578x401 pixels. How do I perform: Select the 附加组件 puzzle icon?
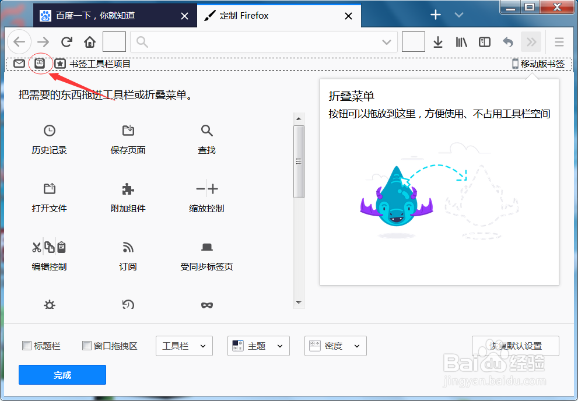click(128, 189)
